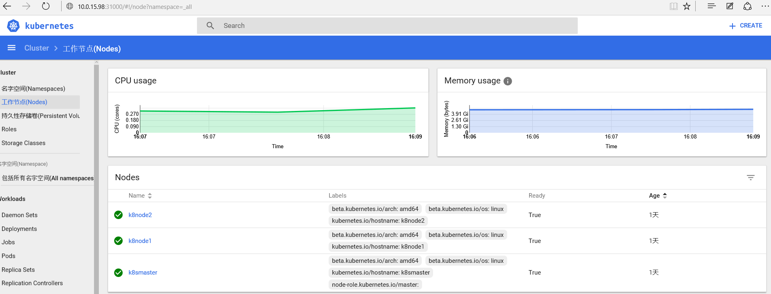The width and height of the screenshot is (771, 294).
Task: Click k8node2 os: linux label chip
Action: (466, 209)
